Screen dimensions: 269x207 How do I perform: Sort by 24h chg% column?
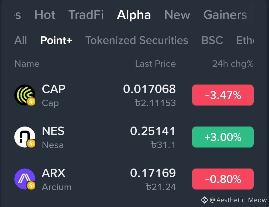click(x=233, y=64)
